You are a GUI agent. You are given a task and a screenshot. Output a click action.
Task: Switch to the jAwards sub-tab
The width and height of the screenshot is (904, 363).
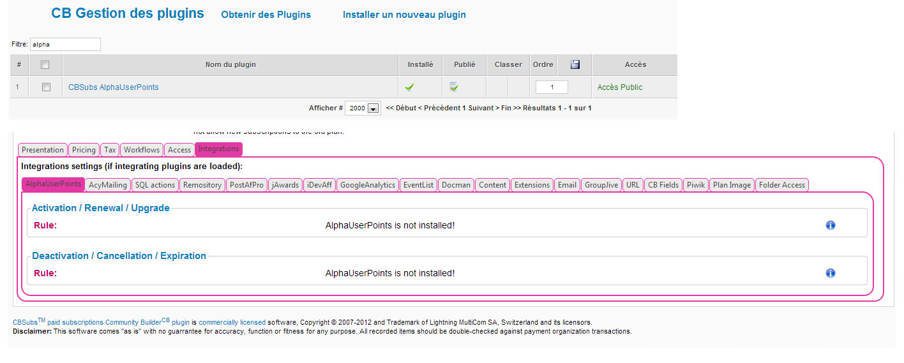pos(285,185)
